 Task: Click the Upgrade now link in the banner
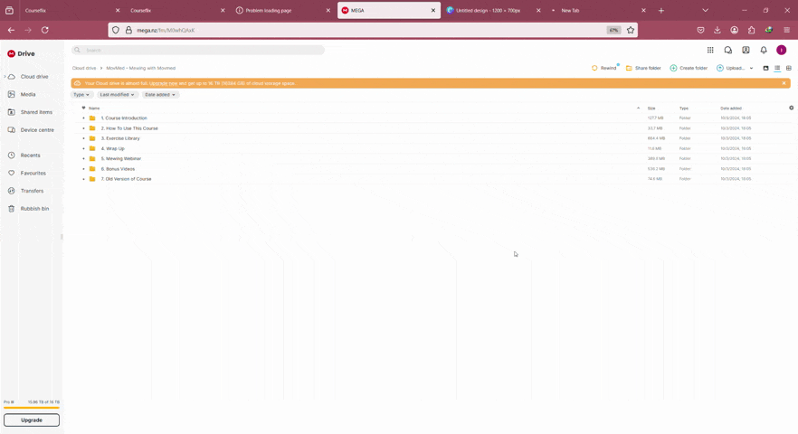click(164, 83)
